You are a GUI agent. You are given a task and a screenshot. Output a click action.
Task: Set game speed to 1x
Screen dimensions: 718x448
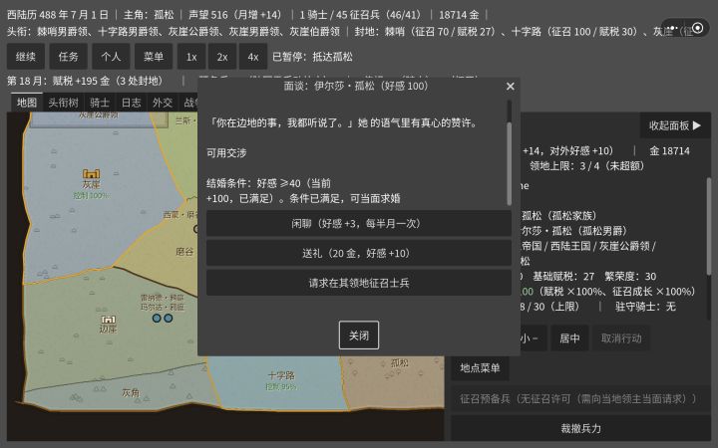[x=190, y=57]
